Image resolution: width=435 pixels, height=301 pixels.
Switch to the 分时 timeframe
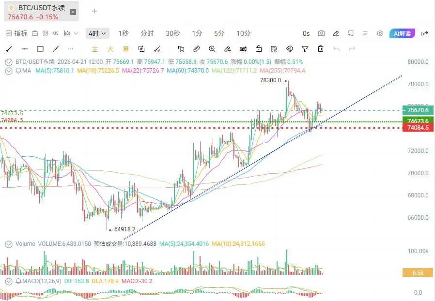(147, 33)
